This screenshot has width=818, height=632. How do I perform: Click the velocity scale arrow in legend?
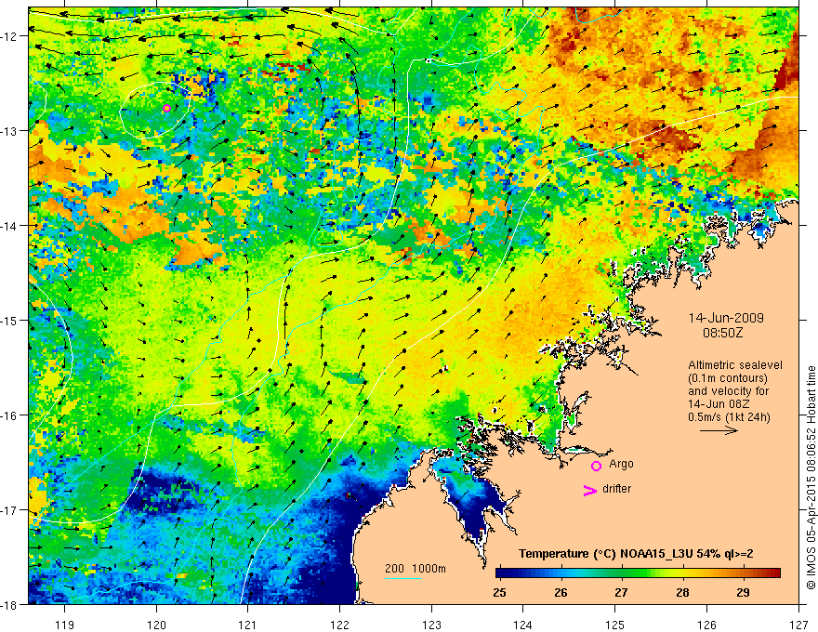[719, 430]
